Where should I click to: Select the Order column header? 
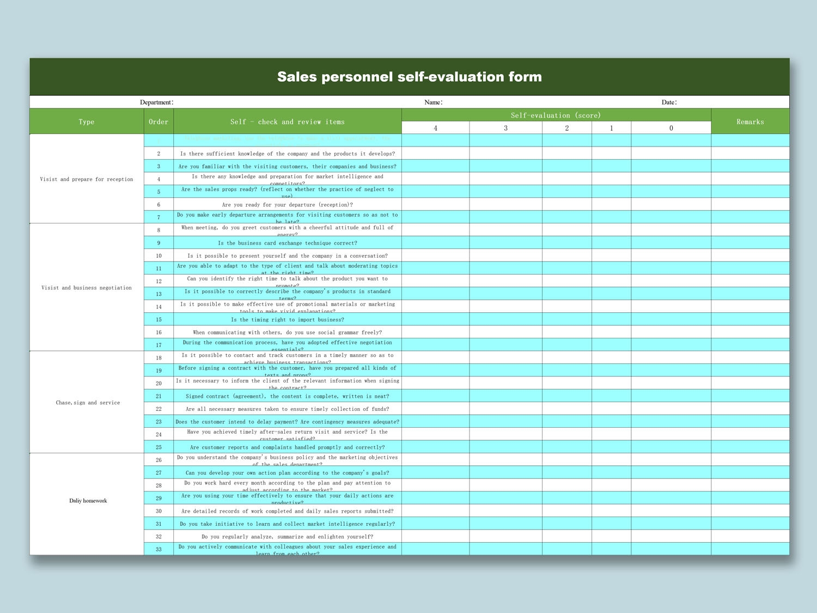point(158,122)
